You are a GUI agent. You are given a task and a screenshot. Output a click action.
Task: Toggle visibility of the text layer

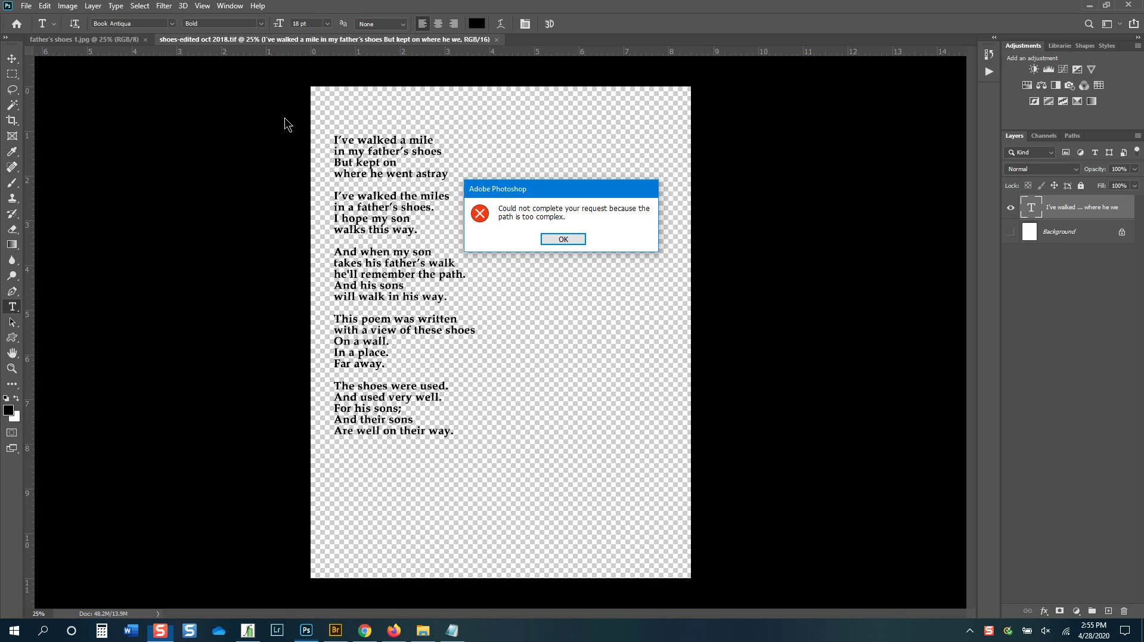pyautogui.click(x=1010, y=207)
